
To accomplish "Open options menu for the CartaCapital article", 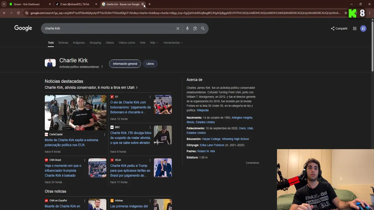I will (105, 134).
